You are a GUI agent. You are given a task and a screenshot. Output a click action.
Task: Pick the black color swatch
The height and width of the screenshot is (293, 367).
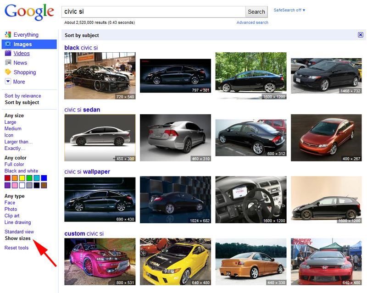point(37,185)
